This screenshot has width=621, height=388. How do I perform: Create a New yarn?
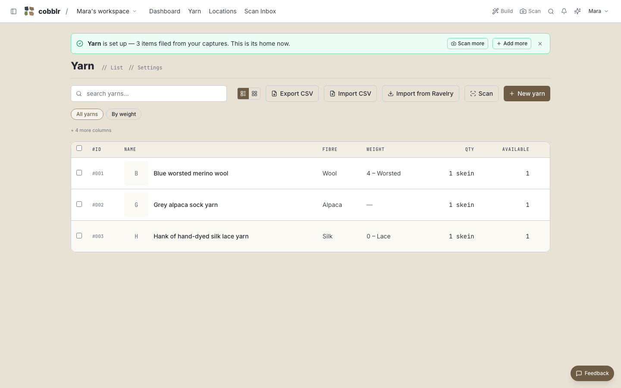point(527,94)
